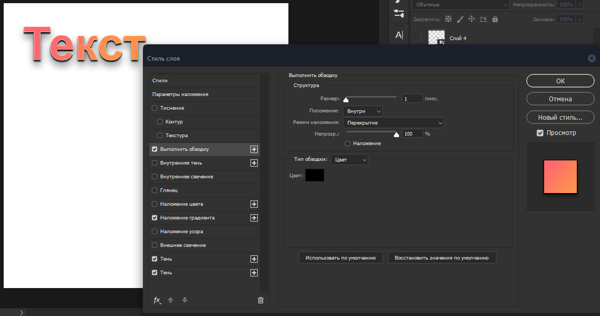Open the Непрозрачность dropdown arrow
The image size is (600, 316).
pyautogui.click(x=580, y=5)
